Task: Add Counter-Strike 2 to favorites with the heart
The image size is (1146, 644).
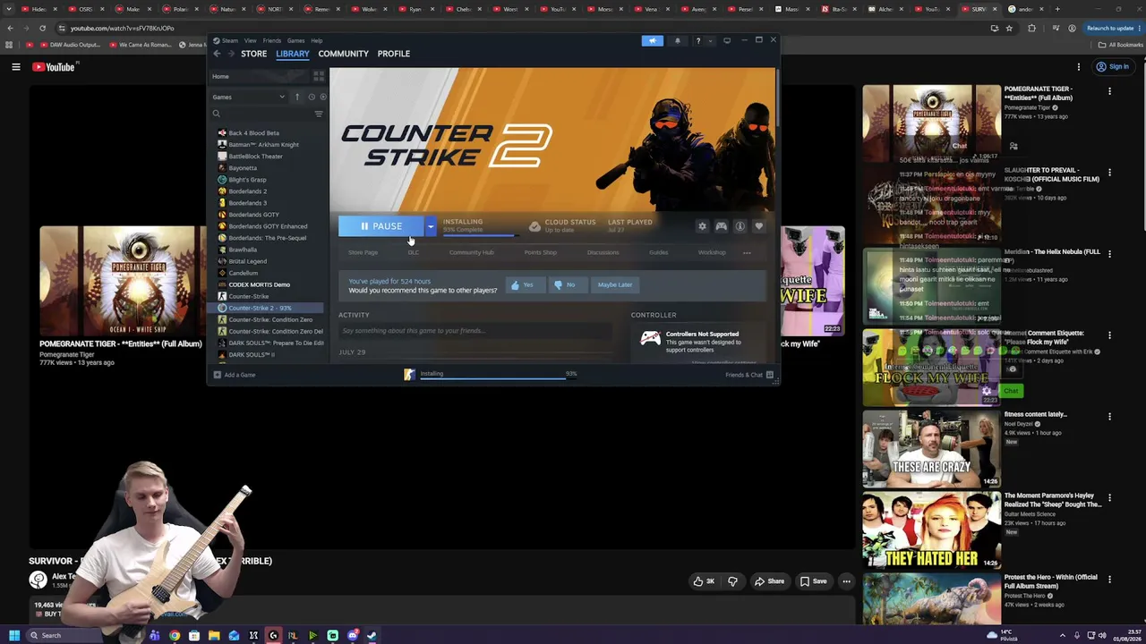Action: (x=758, y=226)
